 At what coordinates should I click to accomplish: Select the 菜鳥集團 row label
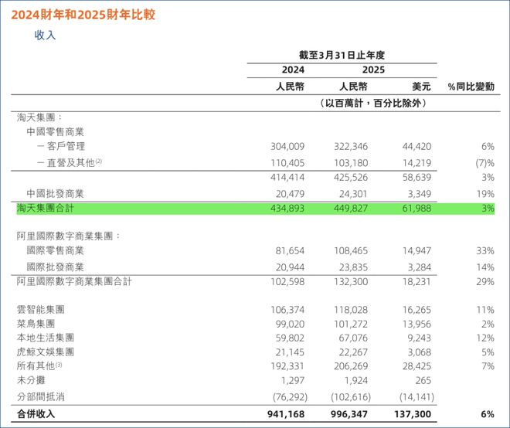36,324
